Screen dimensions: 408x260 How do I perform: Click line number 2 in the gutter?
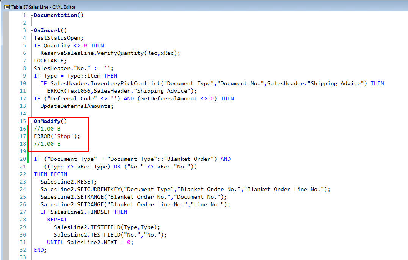pos(25,23)
